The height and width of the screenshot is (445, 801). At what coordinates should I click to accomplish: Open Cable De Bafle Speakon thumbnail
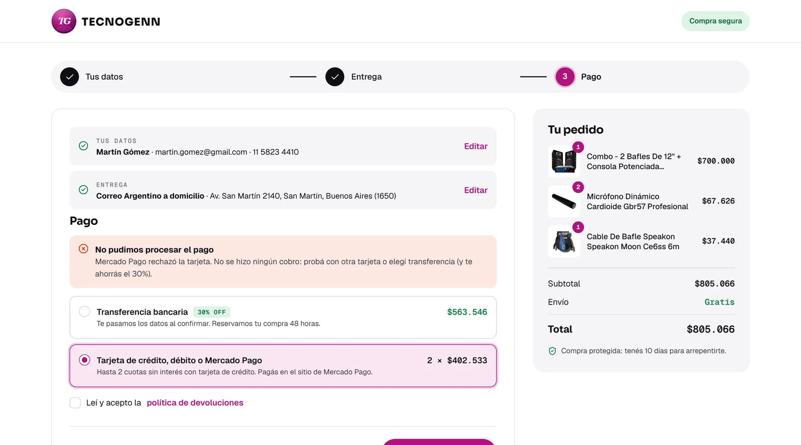564,241
